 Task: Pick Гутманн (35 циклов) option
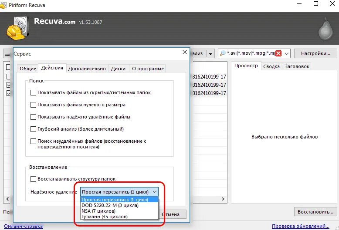119,217
